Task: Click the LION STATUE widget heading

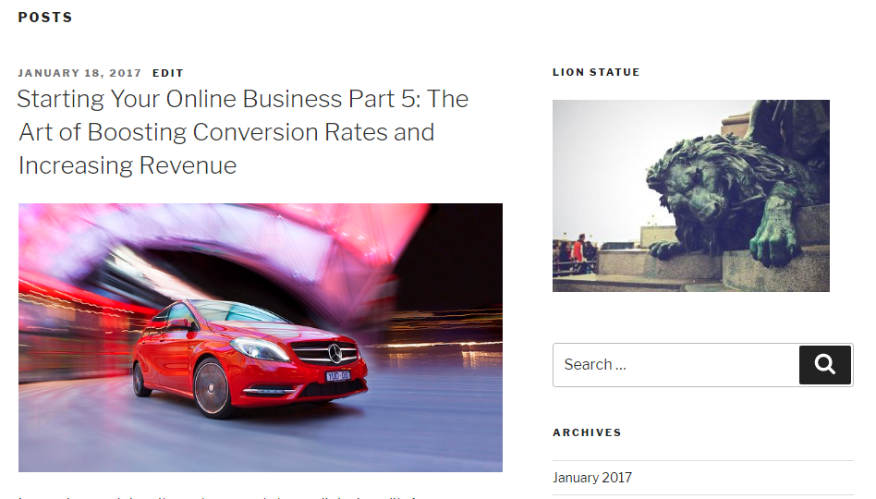Action: pyautogui.click(x=596, y=72)
